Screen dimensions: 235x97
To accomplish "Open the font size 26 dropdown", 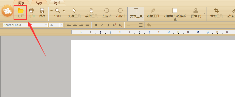I will click(x=61, y=25).
